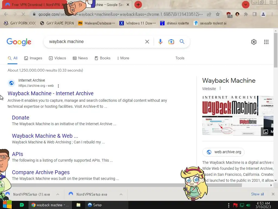The image size is (278, 209).
Task: Open the APIs sitelink
Action: coord(17,154)
